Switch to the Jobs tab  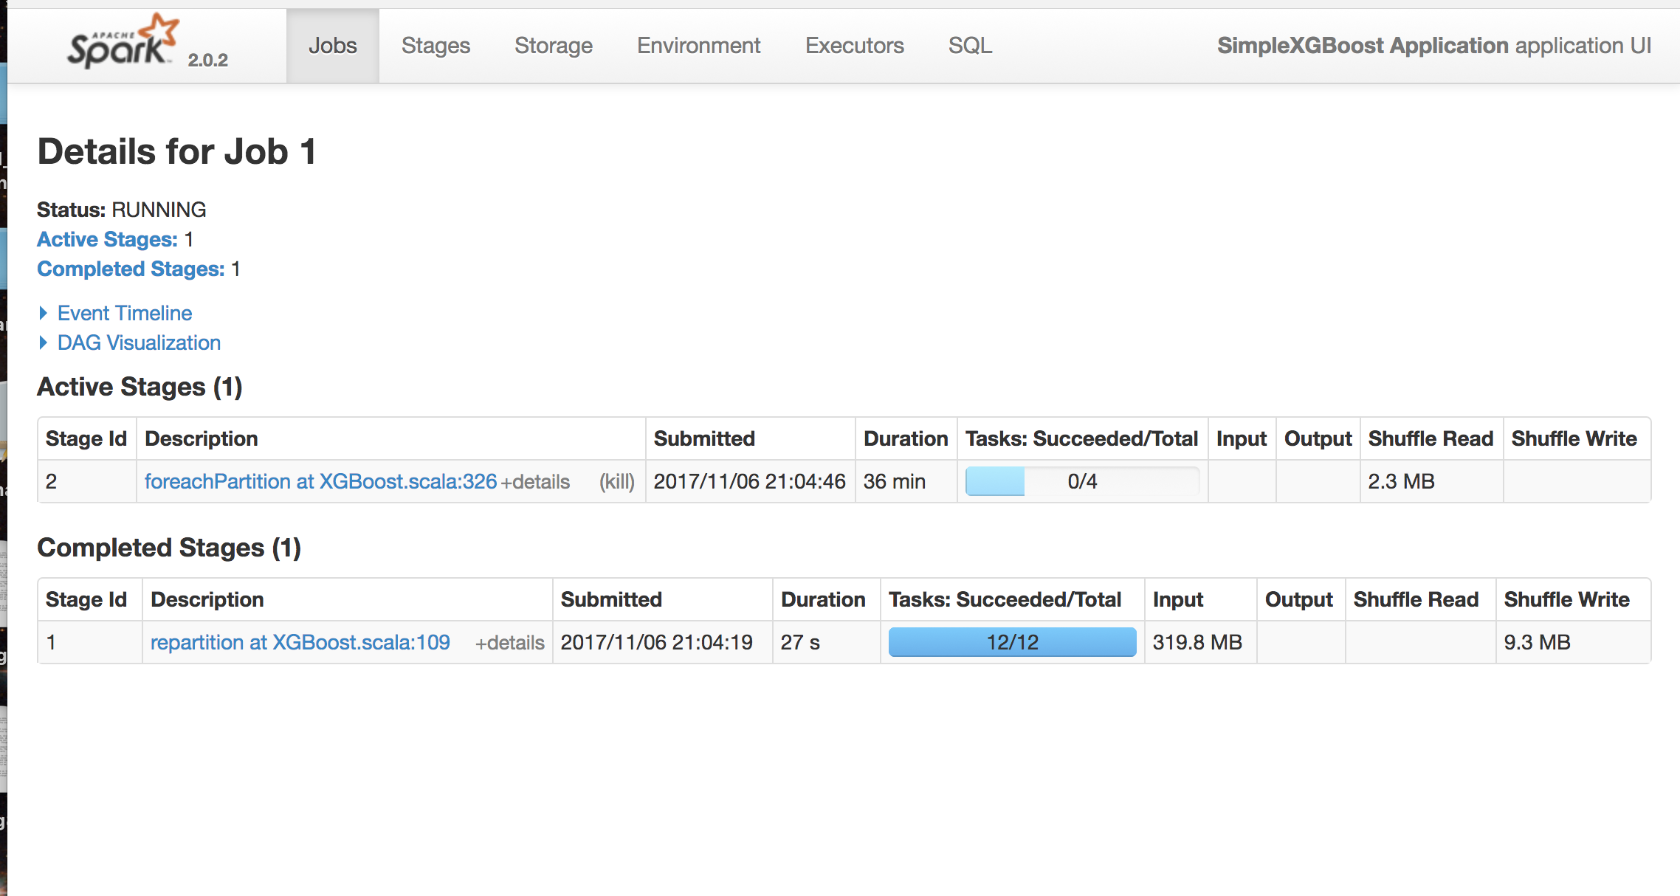tap(332, 45)
